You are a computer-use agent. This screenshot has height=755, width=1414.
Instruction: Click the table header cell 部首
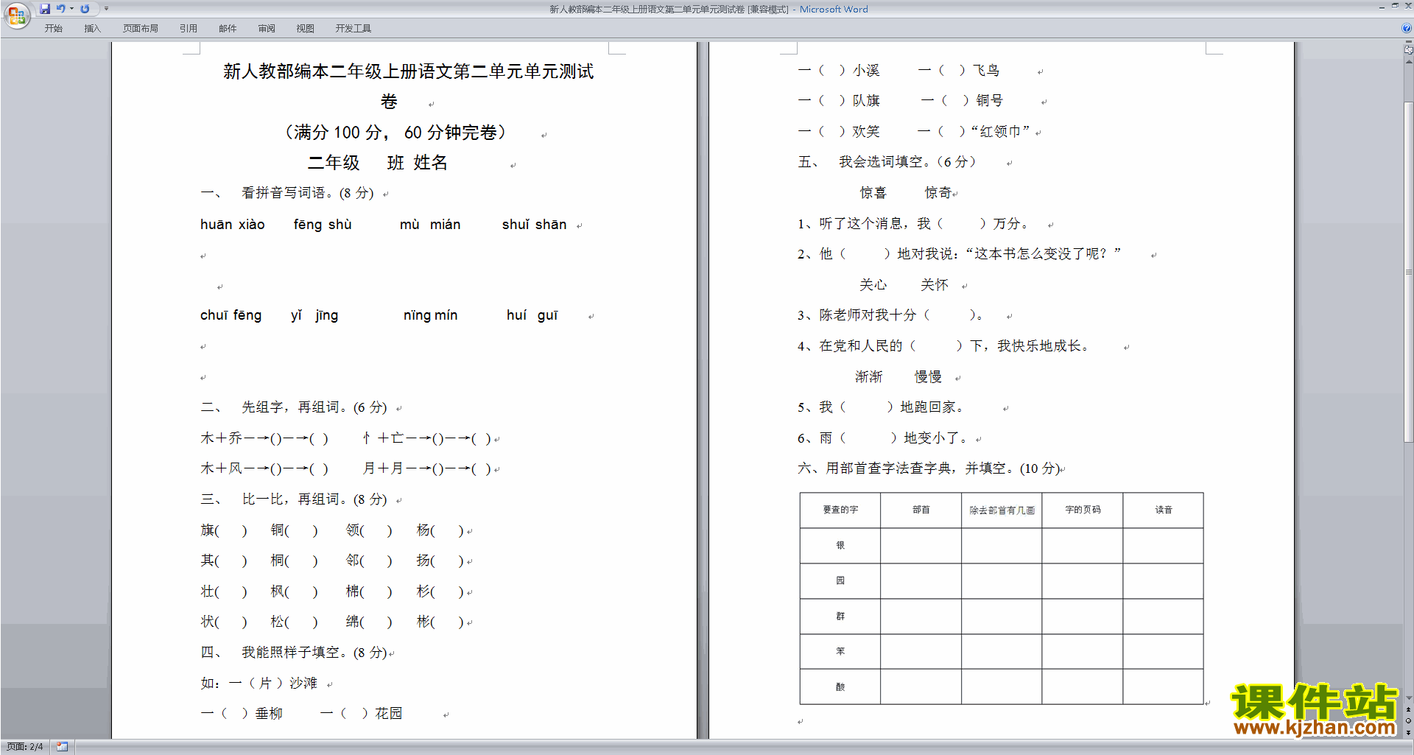coord(921,510)
